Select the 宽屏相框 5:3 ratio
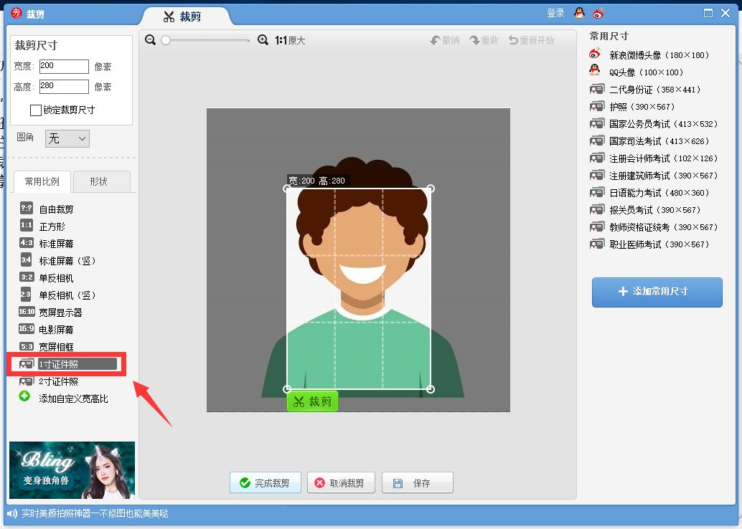Screen dimensions: 742x529 click(47, 346)
